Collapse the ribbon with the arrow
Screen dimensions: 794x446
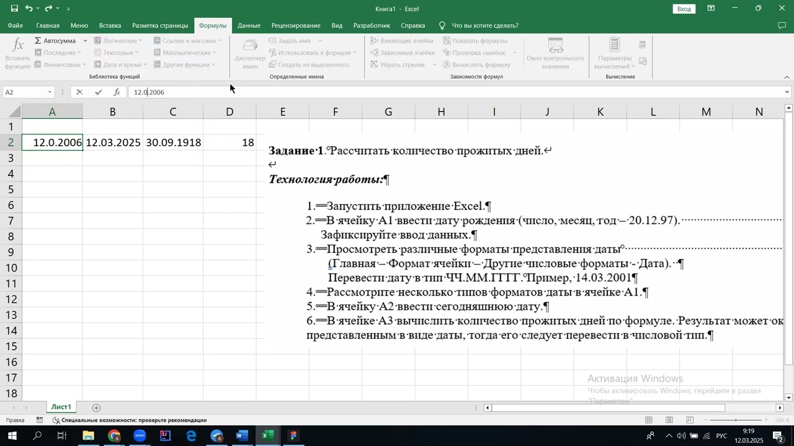pos(787,77)
